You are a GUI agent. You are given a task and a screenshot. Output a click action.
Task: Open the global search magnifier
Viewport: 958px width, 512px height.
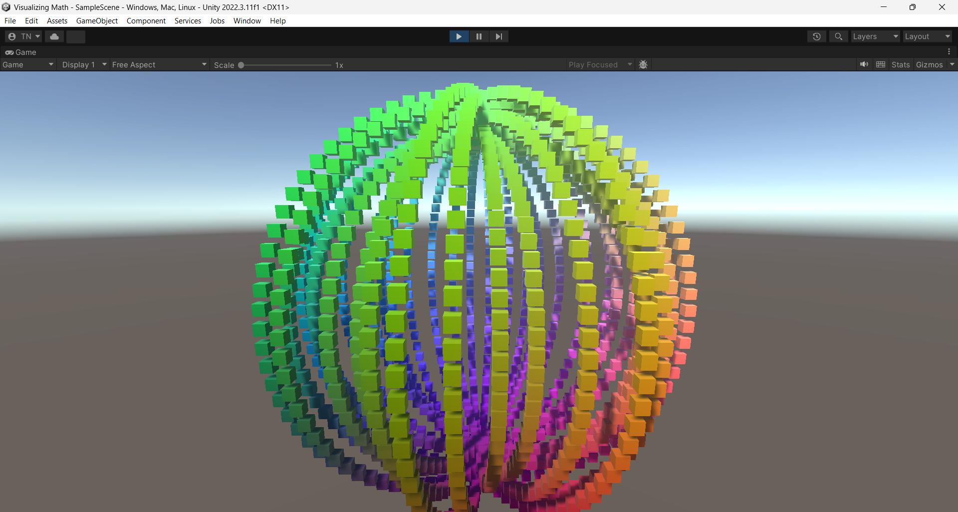tap(838, 36)
